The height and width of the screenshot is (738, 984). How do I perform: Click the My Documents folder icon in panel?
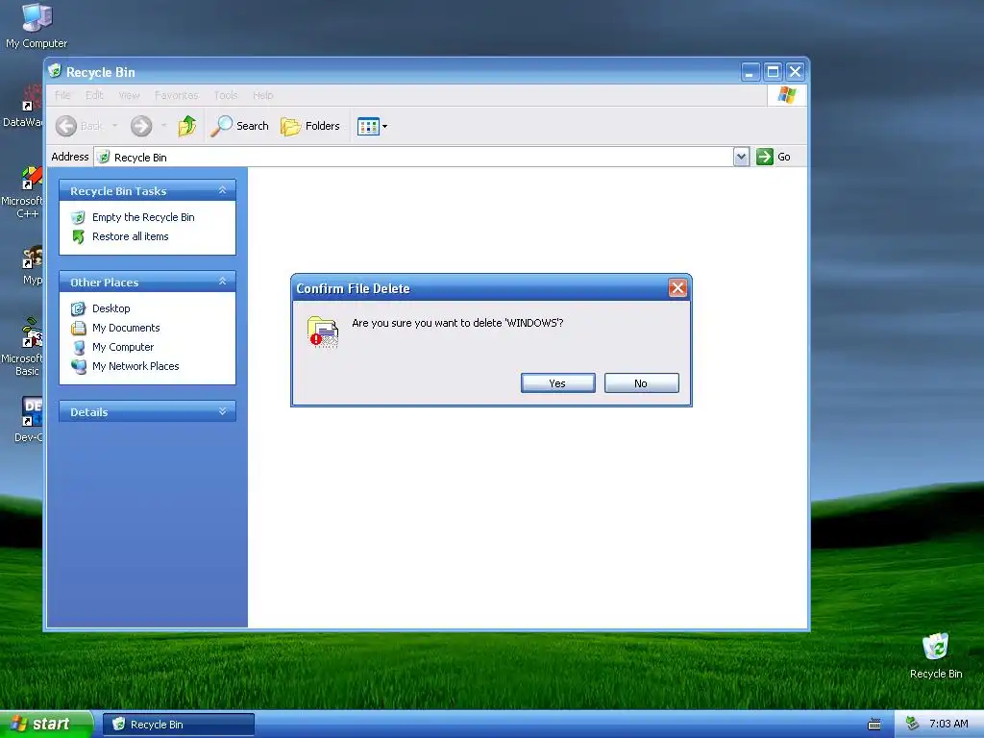79,329
